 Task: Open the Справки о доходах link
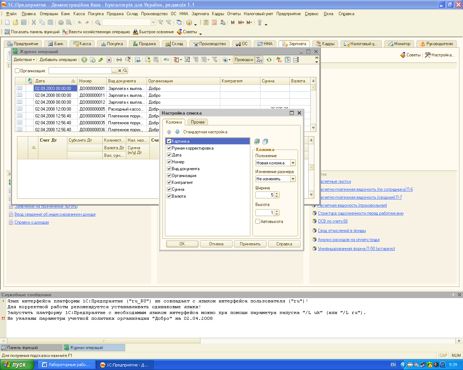(31, 222)
